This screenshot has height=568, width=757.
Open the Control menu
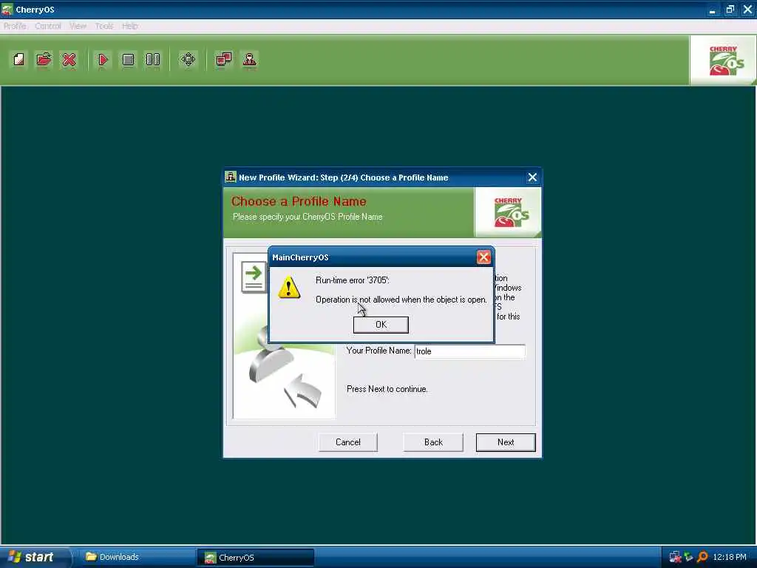[48, 26]
